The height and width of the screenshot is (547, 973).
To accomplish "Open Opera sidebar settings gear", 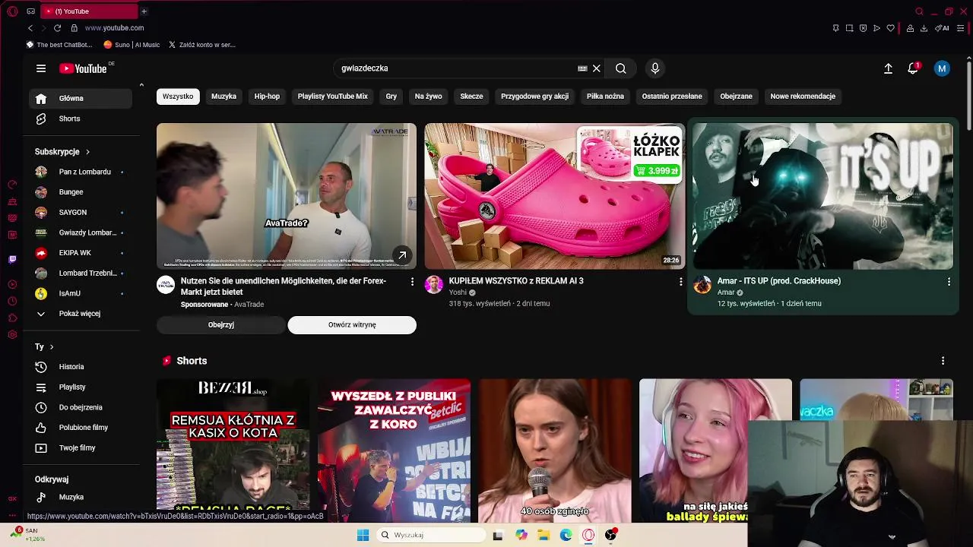I will point(12,335).
